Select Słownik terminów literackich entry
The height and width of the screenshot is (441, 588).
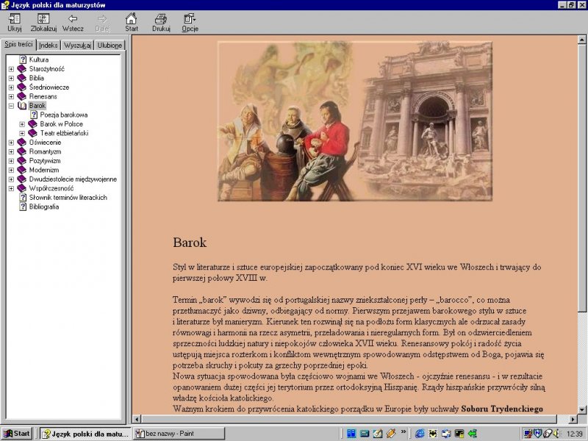click(68, 198)
